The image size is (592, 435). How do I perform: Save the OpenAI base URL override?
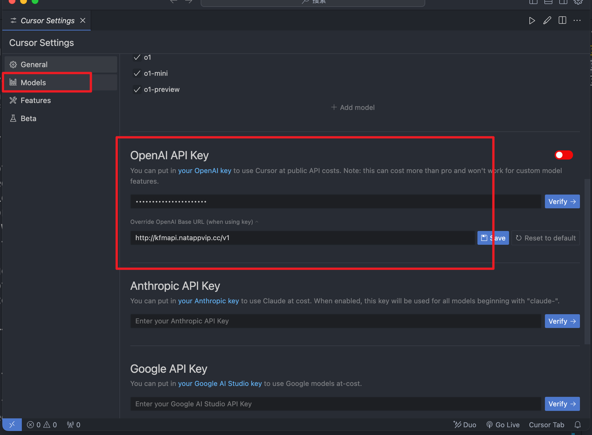point(493,238)
